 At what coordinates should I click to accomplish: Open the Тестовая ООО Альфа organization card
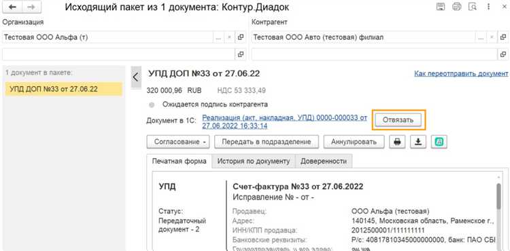click(x=241, y=37)
